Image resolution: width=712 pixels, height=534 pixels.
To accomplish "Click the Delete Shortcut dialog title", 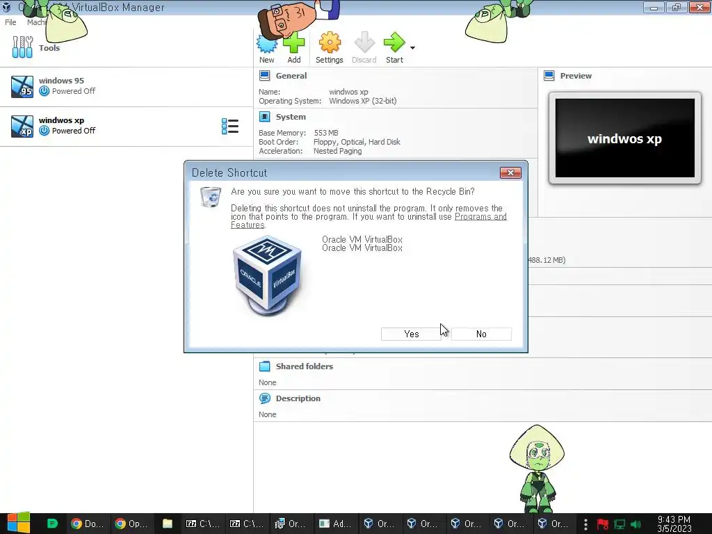I will pyautogui.click(x=229, y=172).
